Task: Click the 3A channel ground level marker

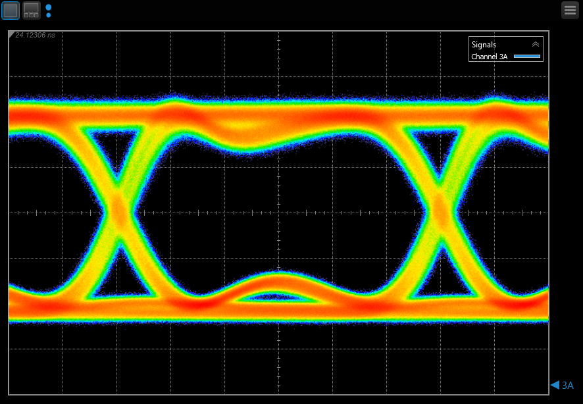Action: pos(562,385)
